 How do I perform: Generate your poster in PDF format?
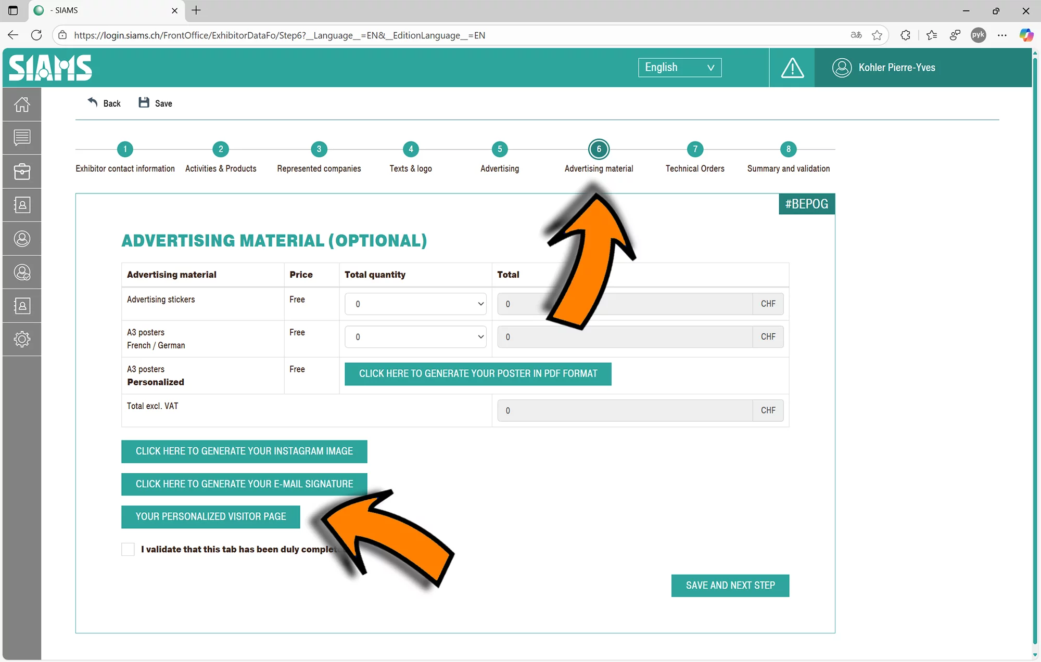click(x=478, y=374)
